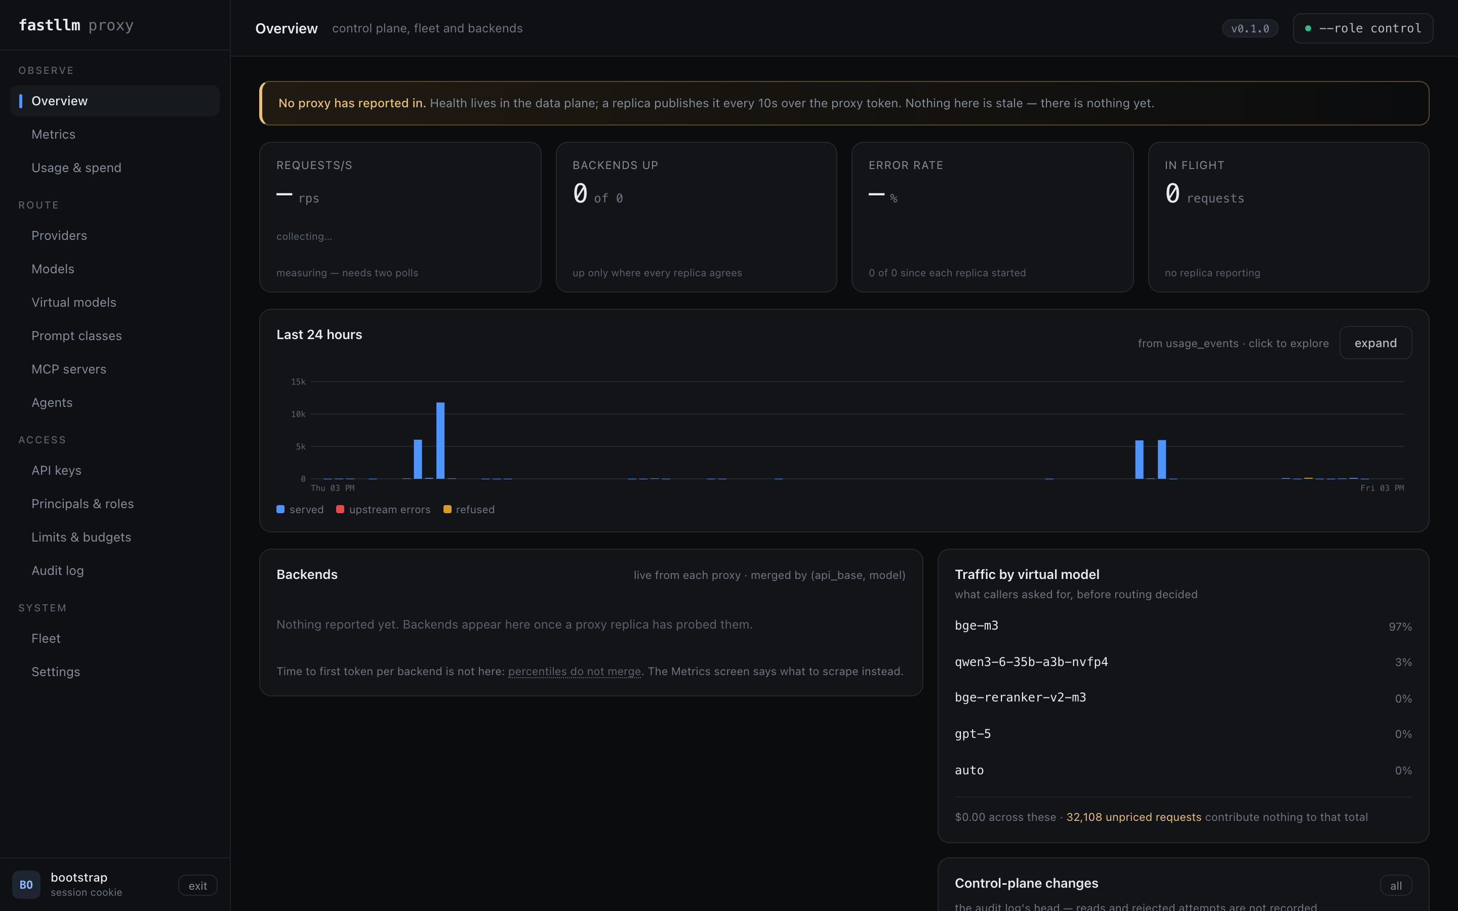
Task: Open Settings in the System section
Action: [x=114, y=672]
